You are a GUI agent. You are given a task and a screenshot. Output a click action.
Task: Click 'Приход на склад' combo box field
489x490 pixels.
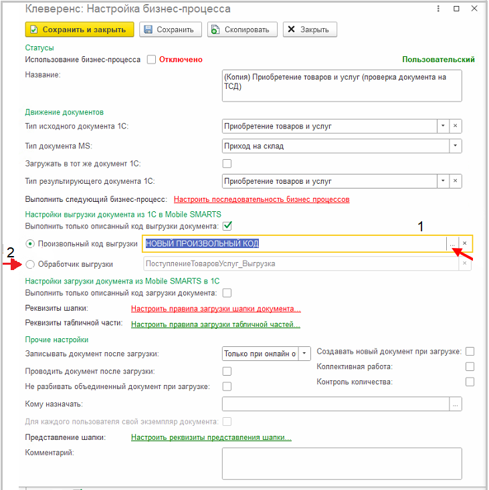pos(336,146)
